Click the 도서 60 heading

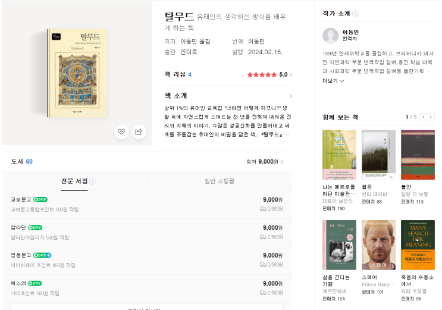coord(21,162)
